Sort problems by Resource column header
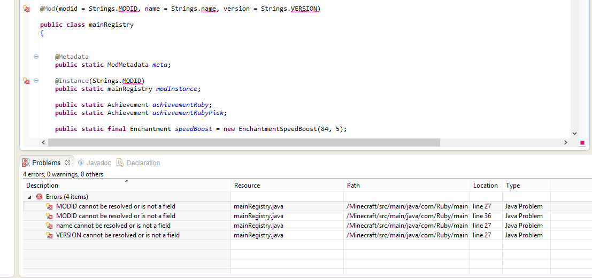The height and width of the screenshot is (278, 592). click(287, 185)
